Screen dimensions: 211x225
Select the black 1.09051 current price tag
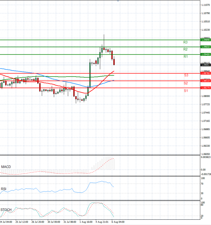pos(206,65)
